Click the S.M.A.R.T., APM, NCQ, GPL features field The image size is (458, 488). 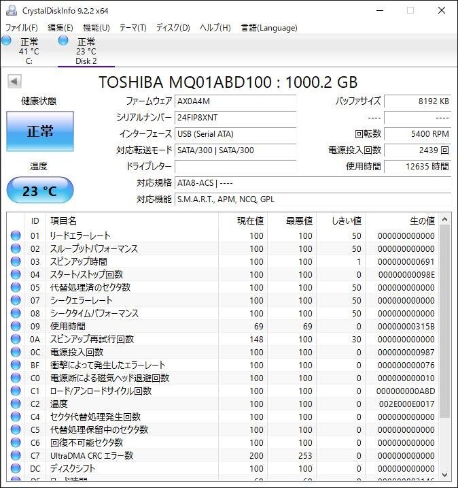[x=313, y=199]
